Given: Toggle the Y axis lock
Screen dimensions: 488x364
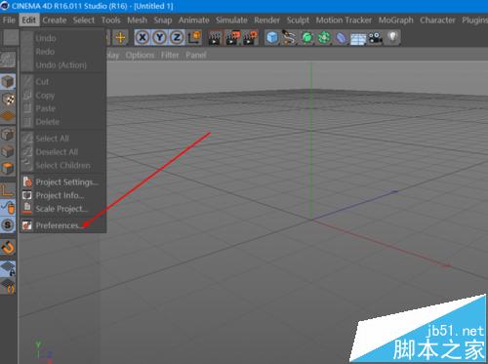Looking at the screenshot, I should tap(160, 38).
